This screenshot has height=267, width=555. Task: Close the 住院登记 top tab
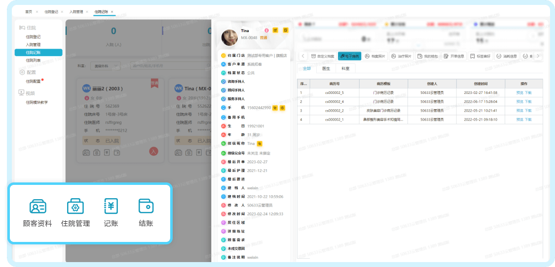(62, 12)
